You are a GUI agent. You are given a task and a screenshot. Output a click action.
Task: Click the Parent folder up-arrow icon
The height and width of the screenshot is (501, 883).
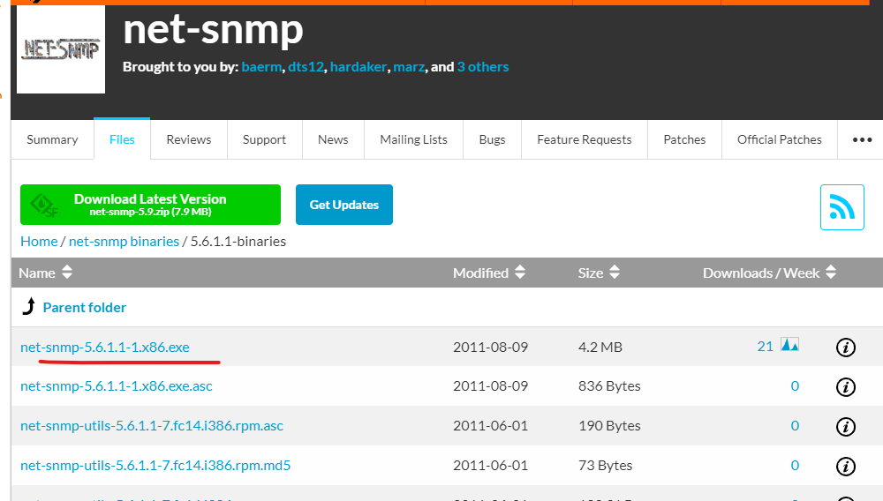click(29, 306)
